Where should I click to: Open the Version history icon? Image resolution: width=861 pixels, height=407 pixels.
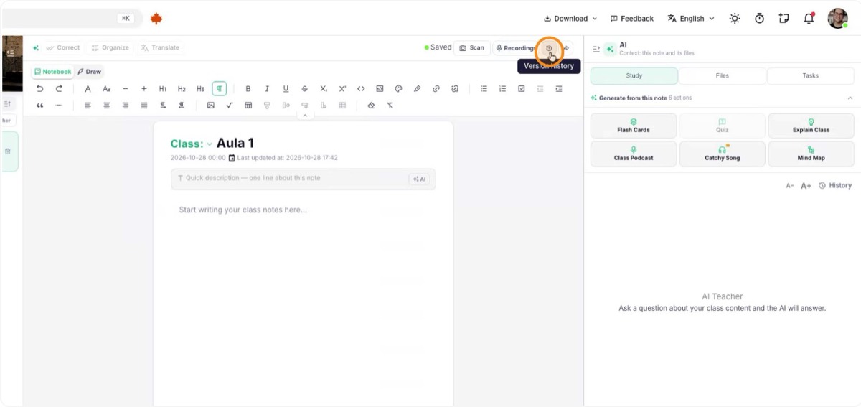pos(549,48)
